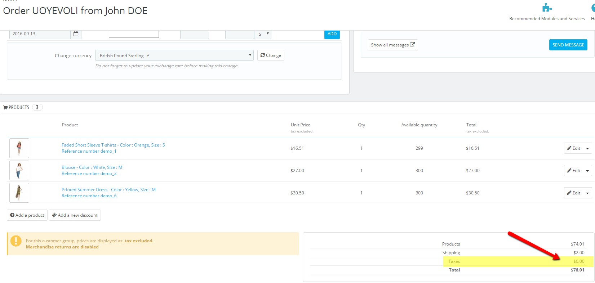The image size is (595, 283).
Task: Open the British Pound Sterling currency dropdown
Action: pos(174,55)
